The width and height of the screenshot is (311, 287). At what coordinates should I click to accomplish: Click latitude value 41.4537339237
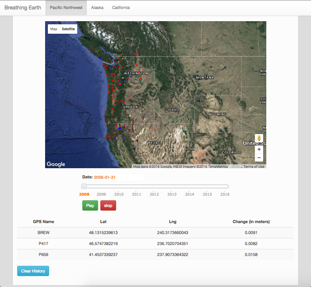(103, 254)
